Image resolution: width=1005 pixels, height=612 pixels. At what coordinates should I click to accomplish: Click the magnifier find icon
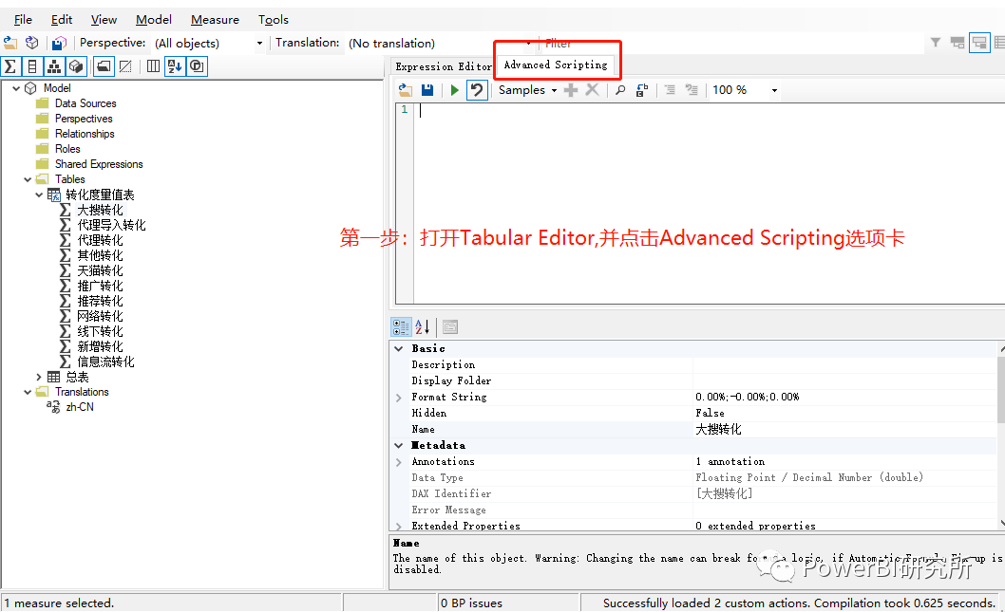[619, 90]
